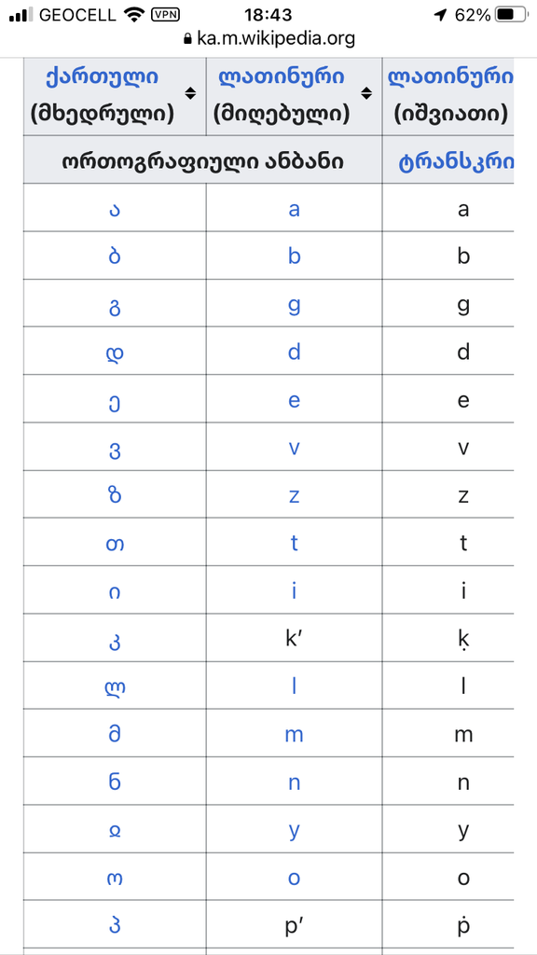Open Georgian letter კ link

(115, 642)
